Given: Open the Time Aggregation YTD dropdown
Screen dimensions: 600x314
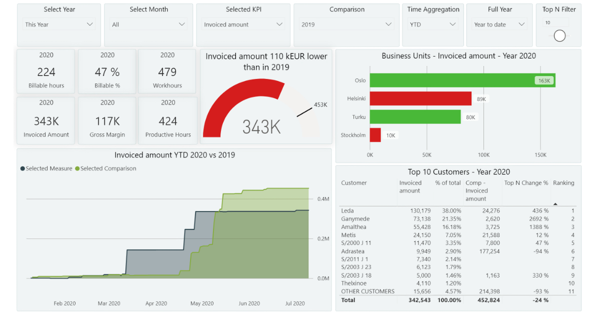Looking at the screenshot, I should click(432, 24).
